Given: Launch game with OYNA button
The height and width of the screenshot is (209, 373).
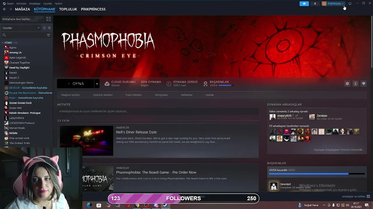Looking at the screenshot, I should pos(75,84).
